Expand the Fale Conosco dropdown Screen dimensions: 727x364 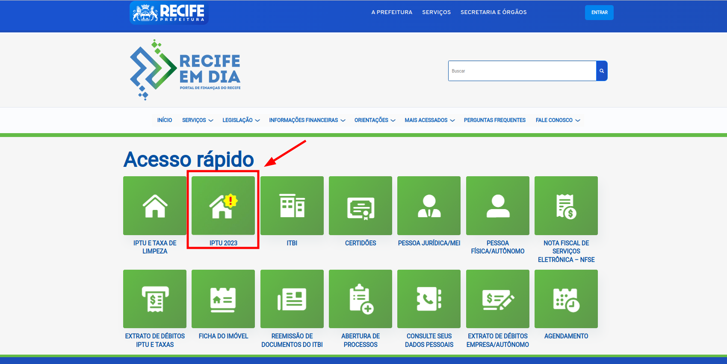pos(558,120)
